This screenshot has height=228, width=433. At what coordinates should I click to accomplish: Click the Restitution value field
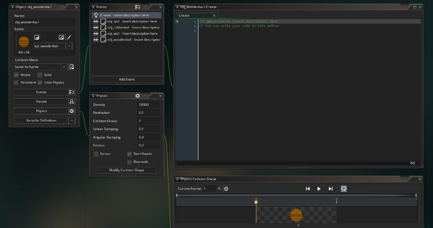149,113
